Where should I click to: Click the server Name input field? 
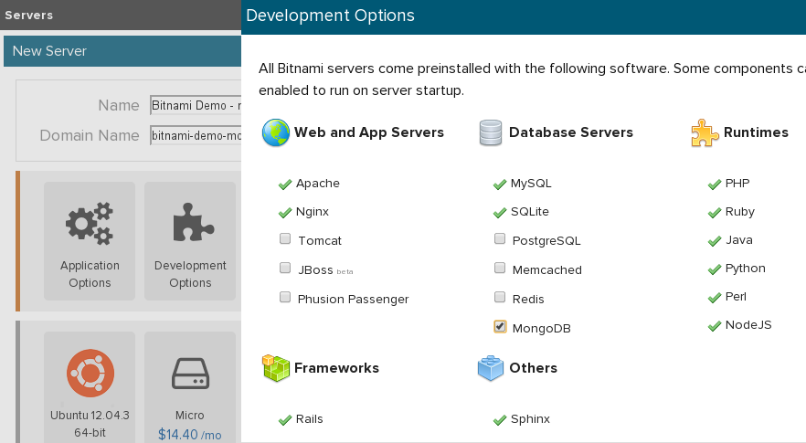coord(196,105)
